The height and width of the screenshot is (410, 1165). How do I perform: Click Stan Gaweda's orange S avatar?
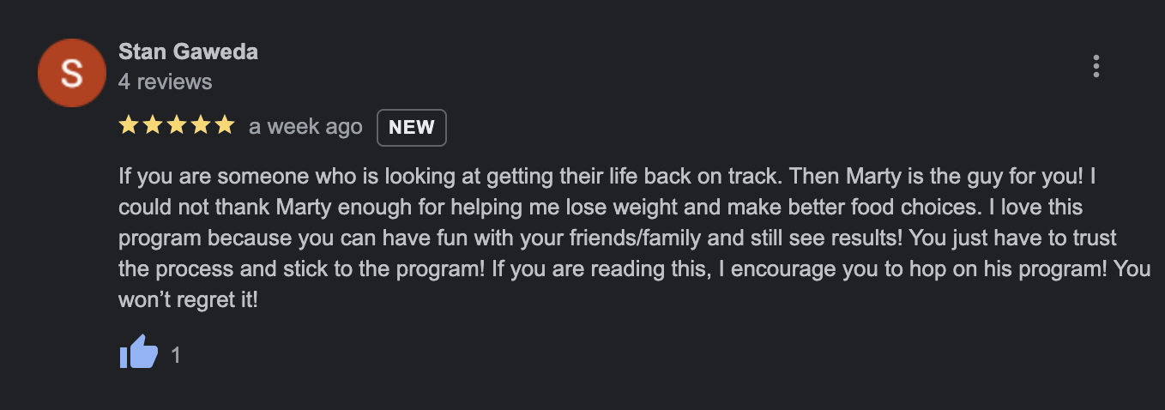72,73
